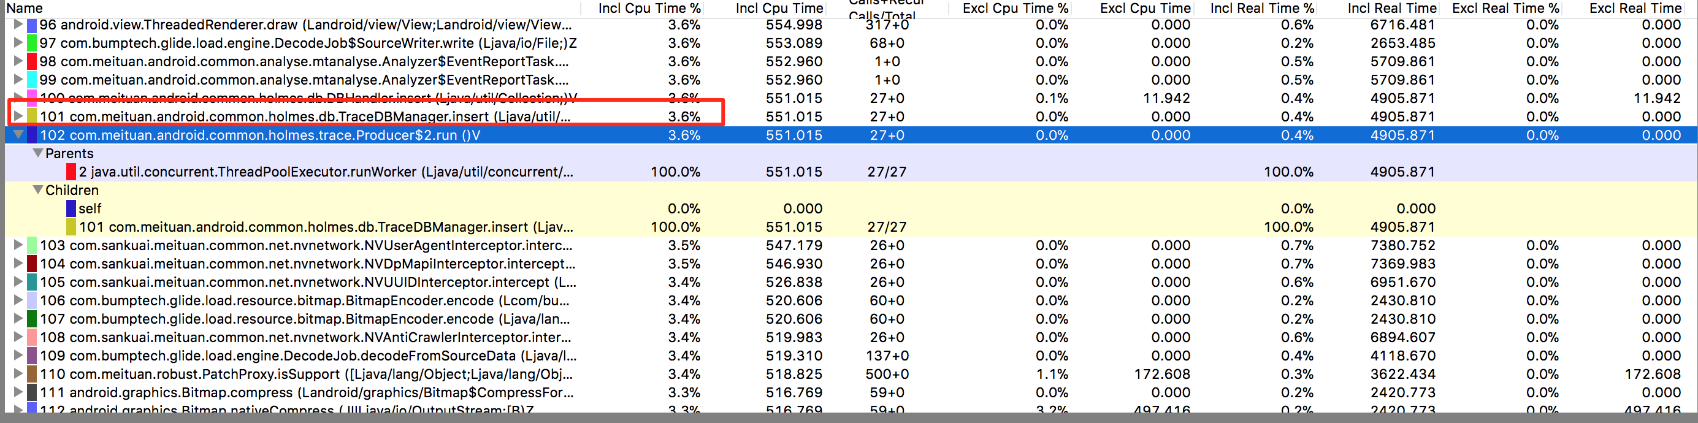Click teal swatch of row 105
This screenshot has height=423, width=1698.
coord(32,283)
